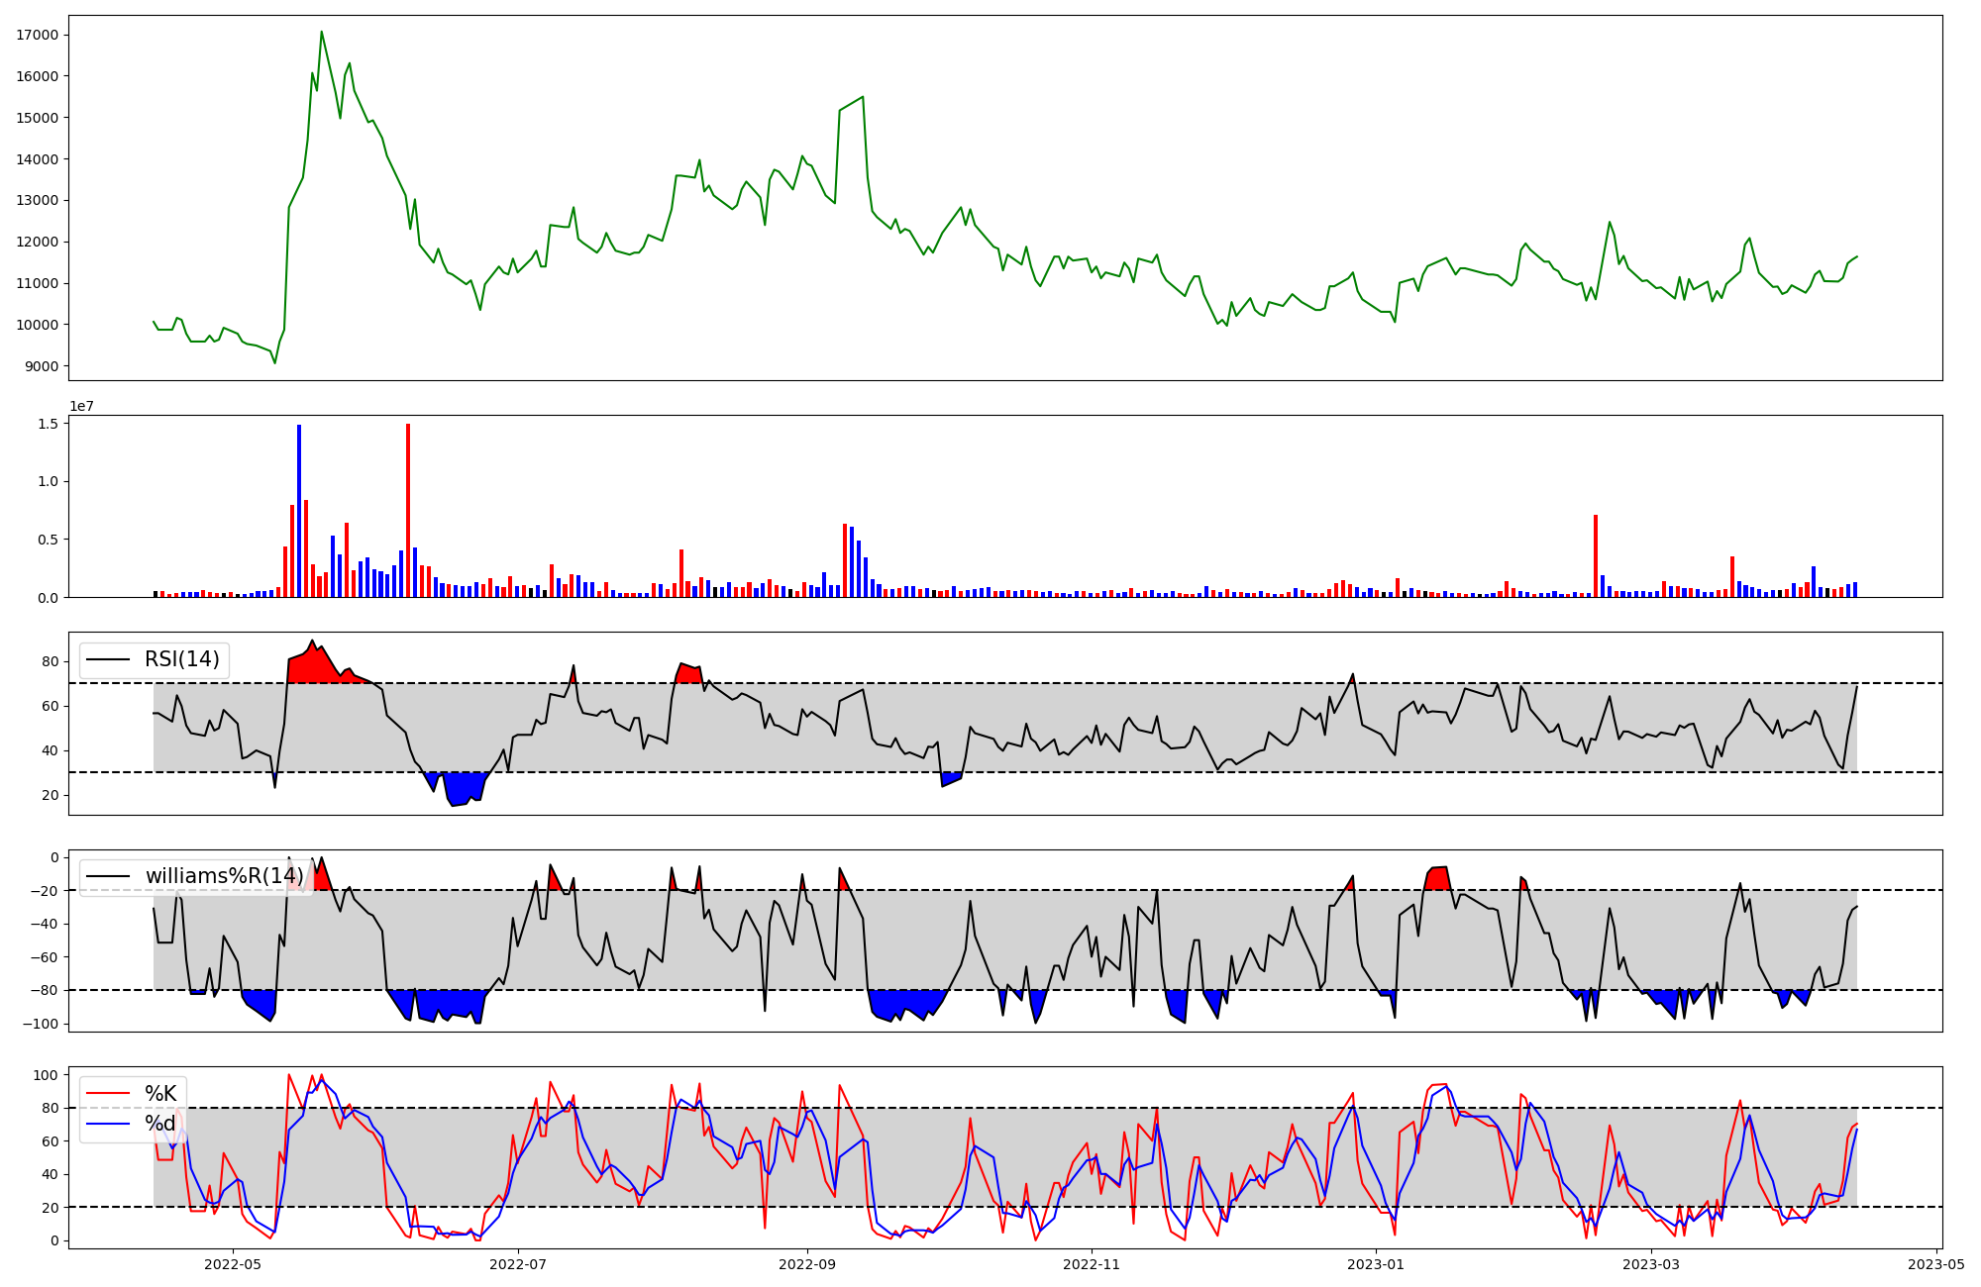Click the 2022-07 x-axis date label
The height and width of the screenshot is (1287, 1981).
[x=518, y=1264]
